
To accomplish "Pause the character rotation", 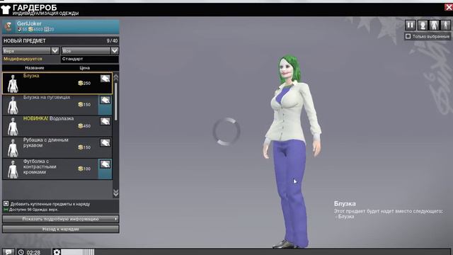I will tap(411, 25).
